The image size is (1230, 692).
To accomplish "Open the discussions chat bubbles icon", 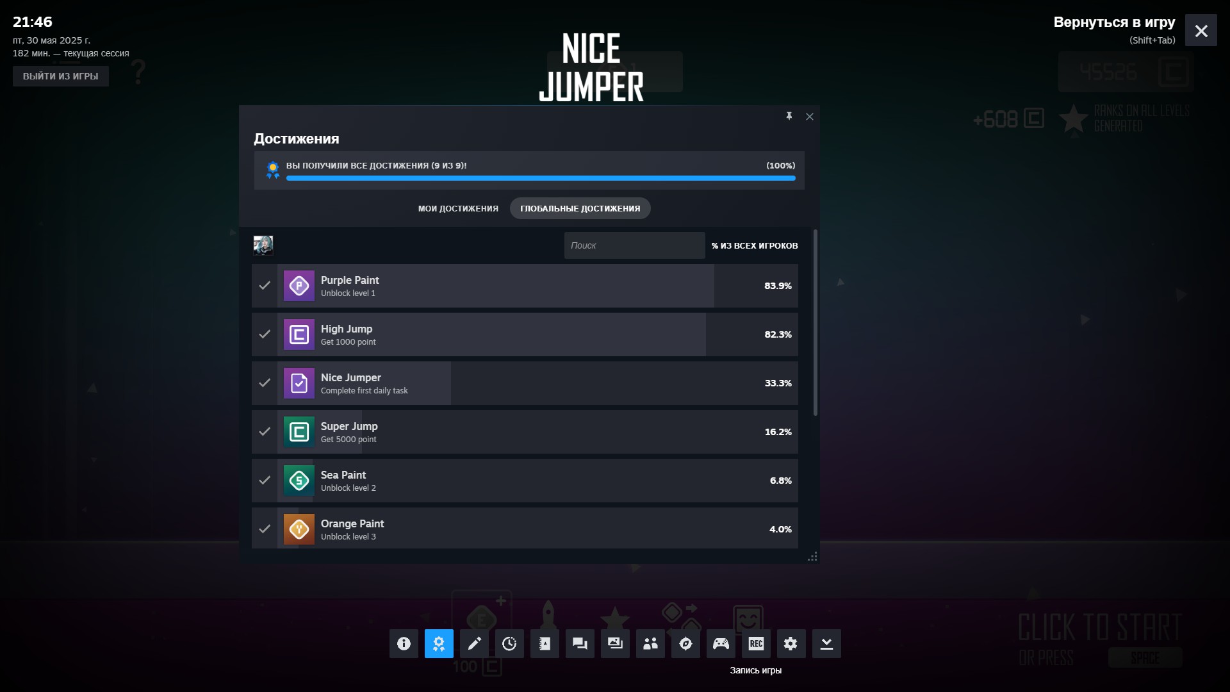I will pos(580,643).
